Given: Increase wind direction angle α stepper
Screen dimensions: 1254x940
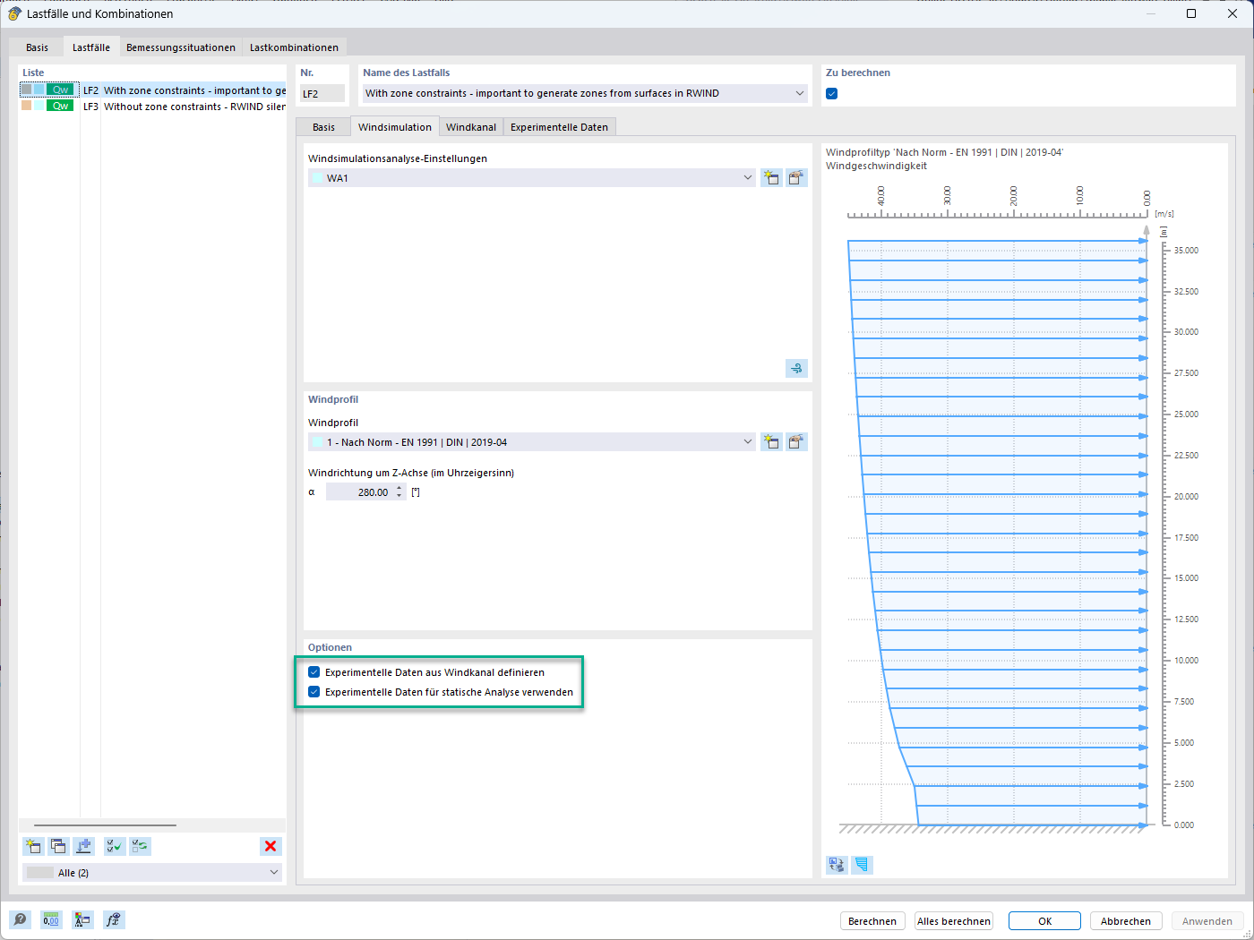Looking at the screenshot, I should [399, 488].
